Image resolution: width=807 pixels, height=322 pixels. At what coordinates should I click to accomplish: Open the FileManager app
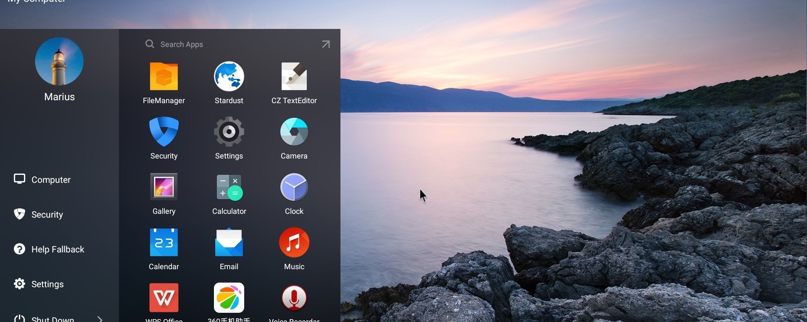coord(164,77)
